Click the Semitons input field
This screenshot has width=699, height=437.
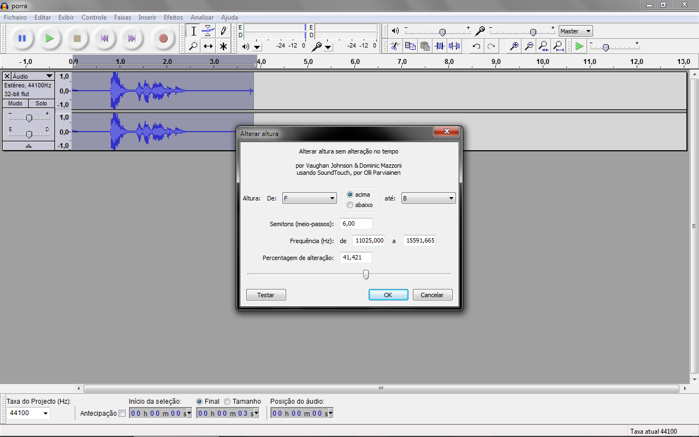coord(356,223)
